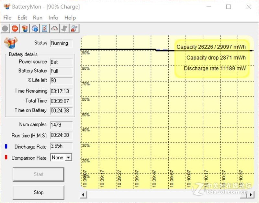Click the checklist toolbar icon
This screenshot has height=203, width=259.
(45, 28)
